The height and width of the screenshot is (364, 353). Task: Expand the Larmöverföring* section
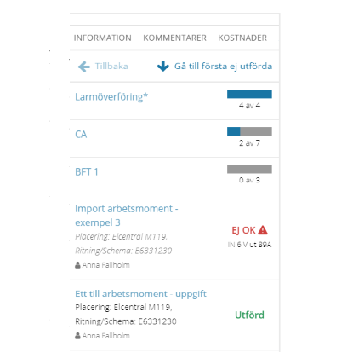[x=111, y=97]
